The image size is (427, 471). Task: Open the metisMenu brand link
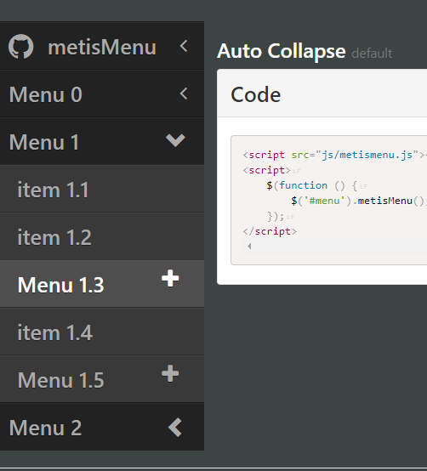click(x=102, y=47)
